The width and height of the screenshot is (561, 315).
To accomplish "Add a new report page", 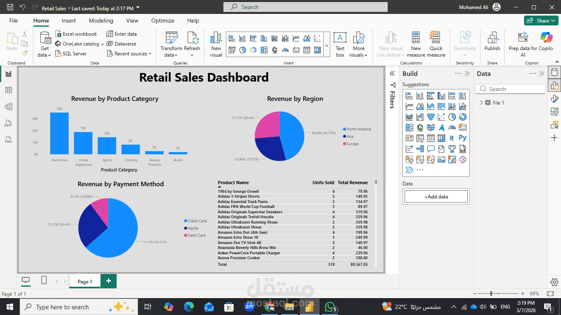I will click(x=109, y=281).
